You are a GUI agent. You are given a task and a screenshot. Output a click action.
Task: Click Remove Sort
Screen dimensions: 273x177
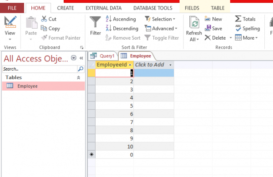[x=123, y=38]
